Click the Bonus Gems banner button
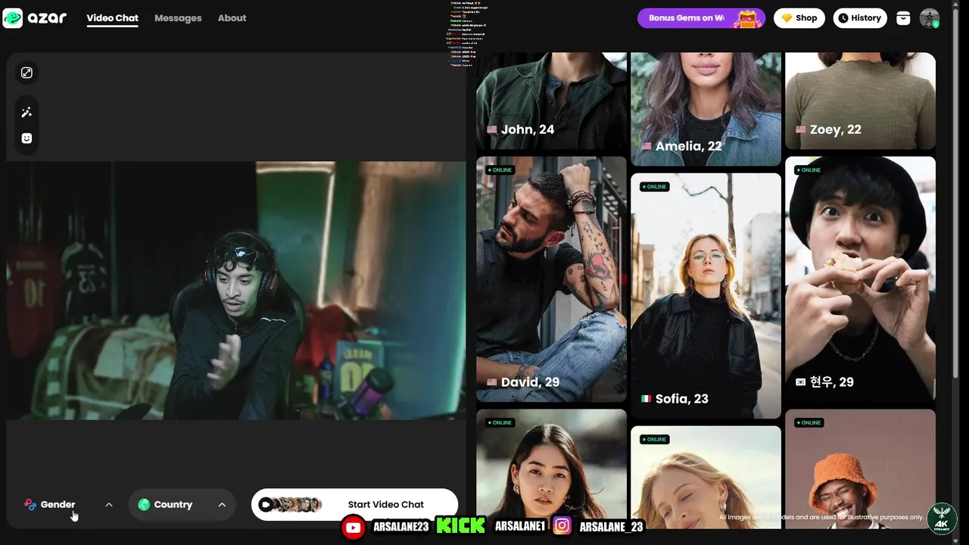Screen dimensions: 969x545 click(701, 18)
